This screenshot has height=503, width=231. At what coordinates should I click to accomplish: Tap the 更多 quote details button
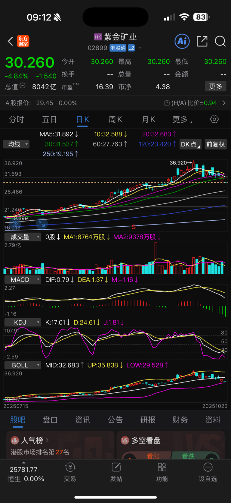coord(216,86)
